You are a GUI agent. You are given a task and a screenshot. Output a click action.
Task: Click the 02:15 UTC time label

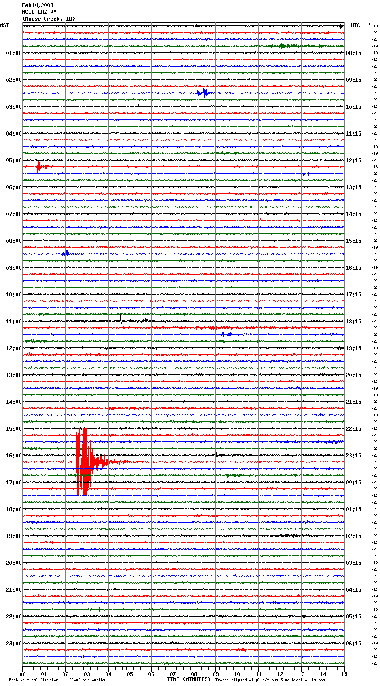(354, 536)
